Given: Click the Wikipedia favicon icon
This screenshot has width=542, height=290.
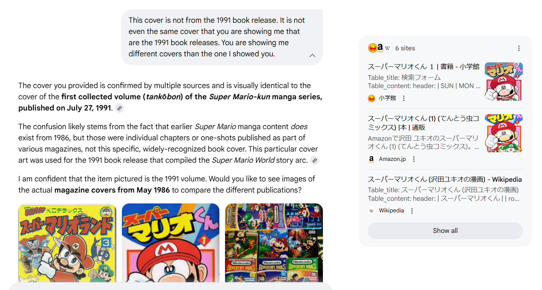Looking at the screenshot, I should [x=372, y=211].
